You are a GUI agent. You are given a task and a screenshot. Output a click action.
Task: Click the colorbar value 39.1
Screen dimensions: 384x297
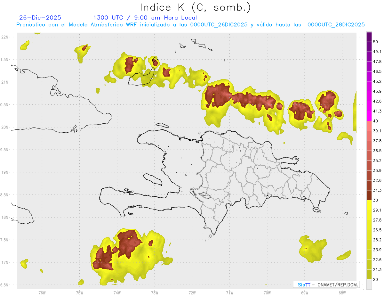click(377, 131)
